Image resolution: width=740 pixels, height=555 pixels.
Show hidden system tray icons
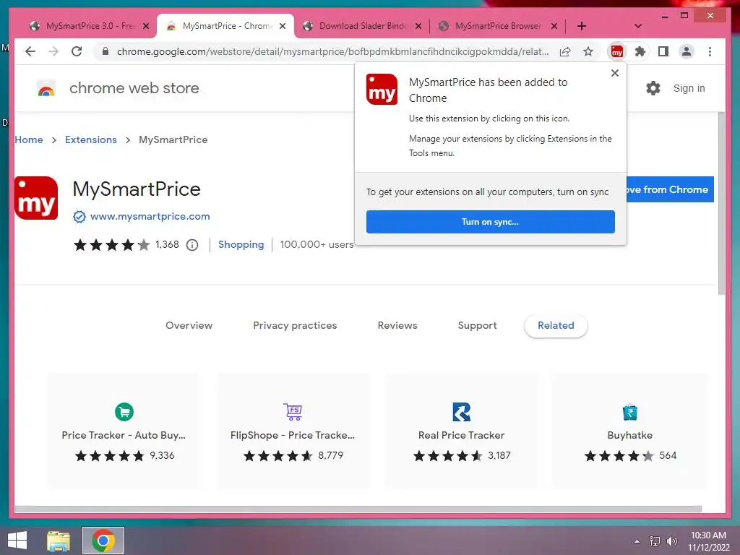637,541
